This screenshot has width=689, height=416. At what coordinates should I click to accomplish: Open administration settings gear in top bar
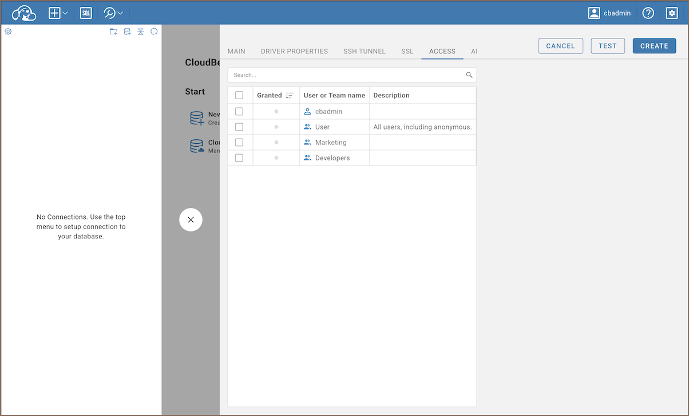tap(672, 13)
